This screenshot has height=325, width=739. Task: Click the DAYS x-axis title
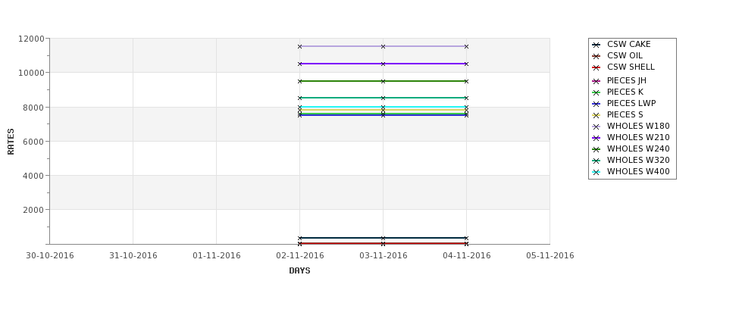tap(299, 270)
